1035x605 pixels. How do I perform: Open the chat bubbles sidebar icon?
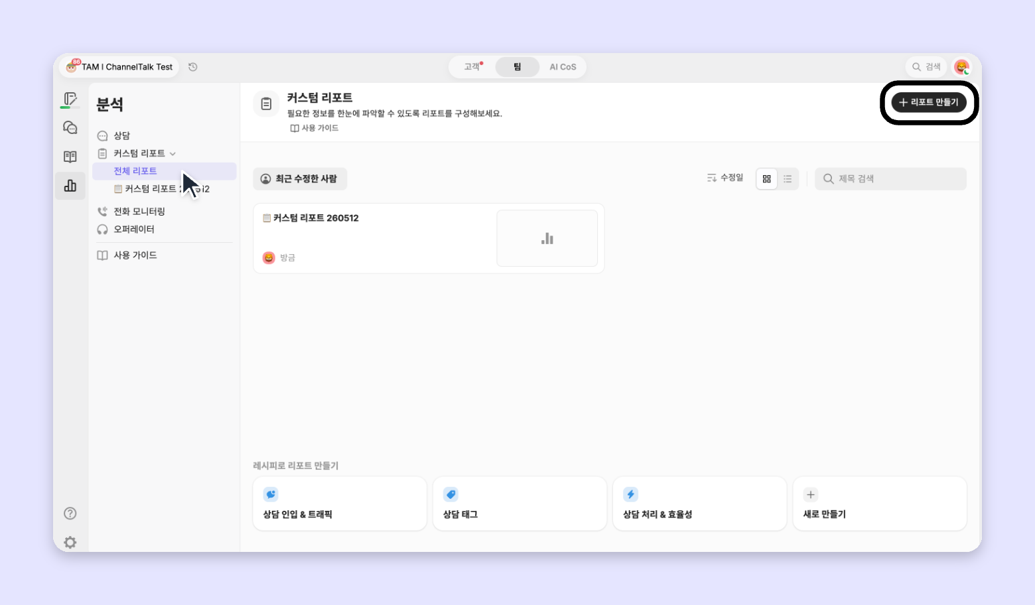[70, 127]
